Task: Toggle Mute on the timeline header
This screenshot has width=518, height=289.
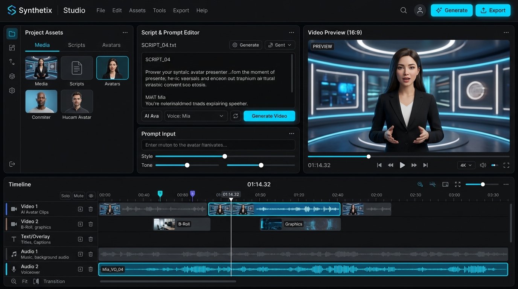Action: click(x=79, y=196)
